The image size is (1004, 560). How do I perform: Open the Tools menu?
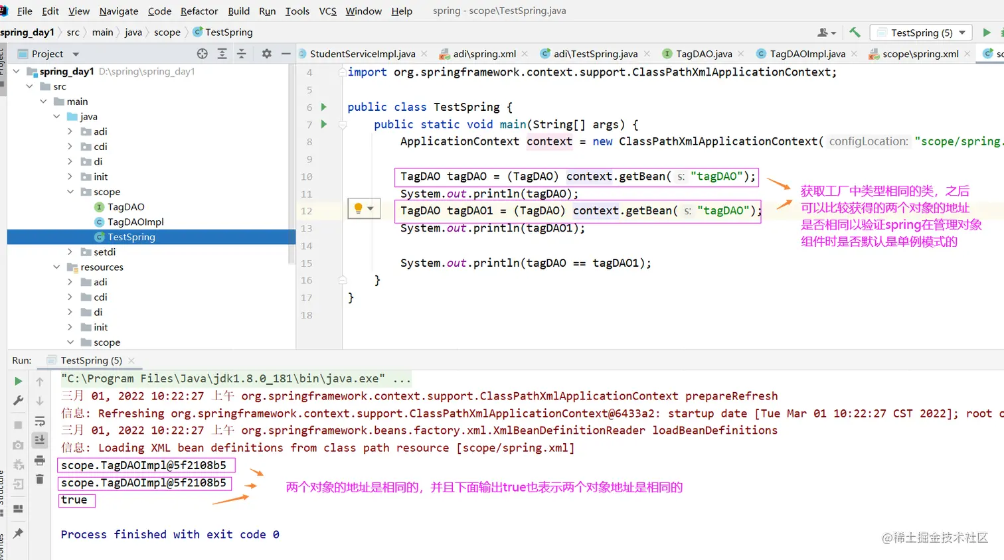pos(297,11)
